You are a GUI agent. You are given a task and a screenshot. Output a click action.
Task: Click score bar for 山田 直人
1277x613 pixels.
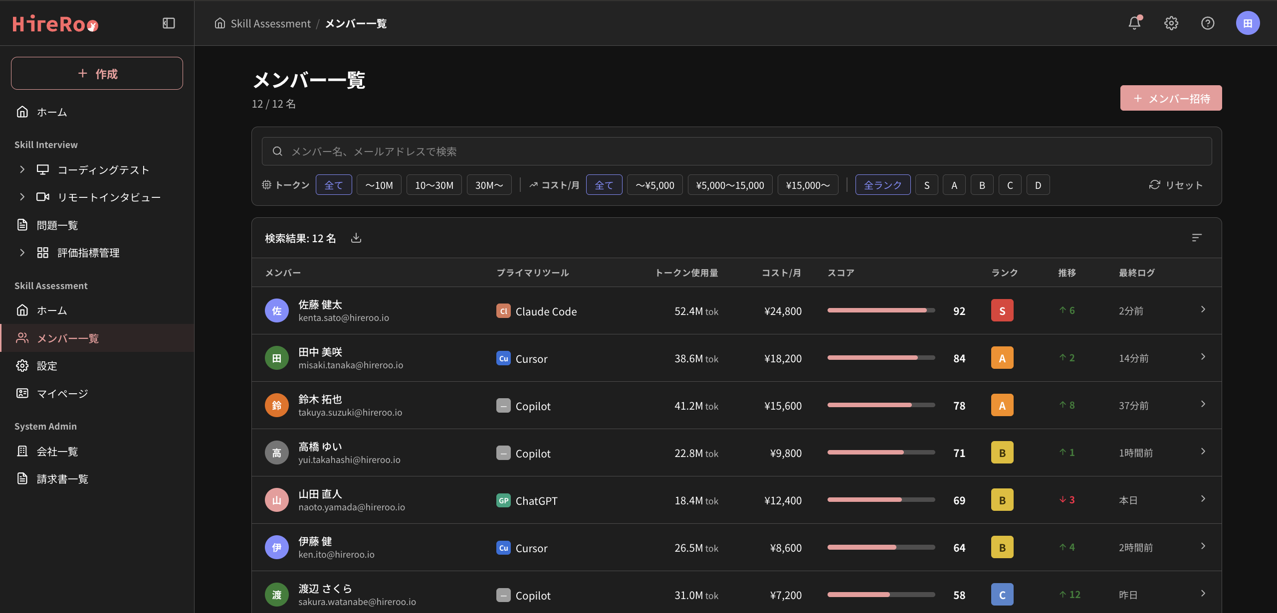coord(881,500)
